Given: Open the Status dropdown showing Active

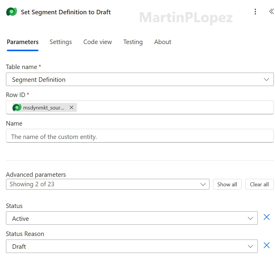Looking at the screenshot, I should [132, 218].
